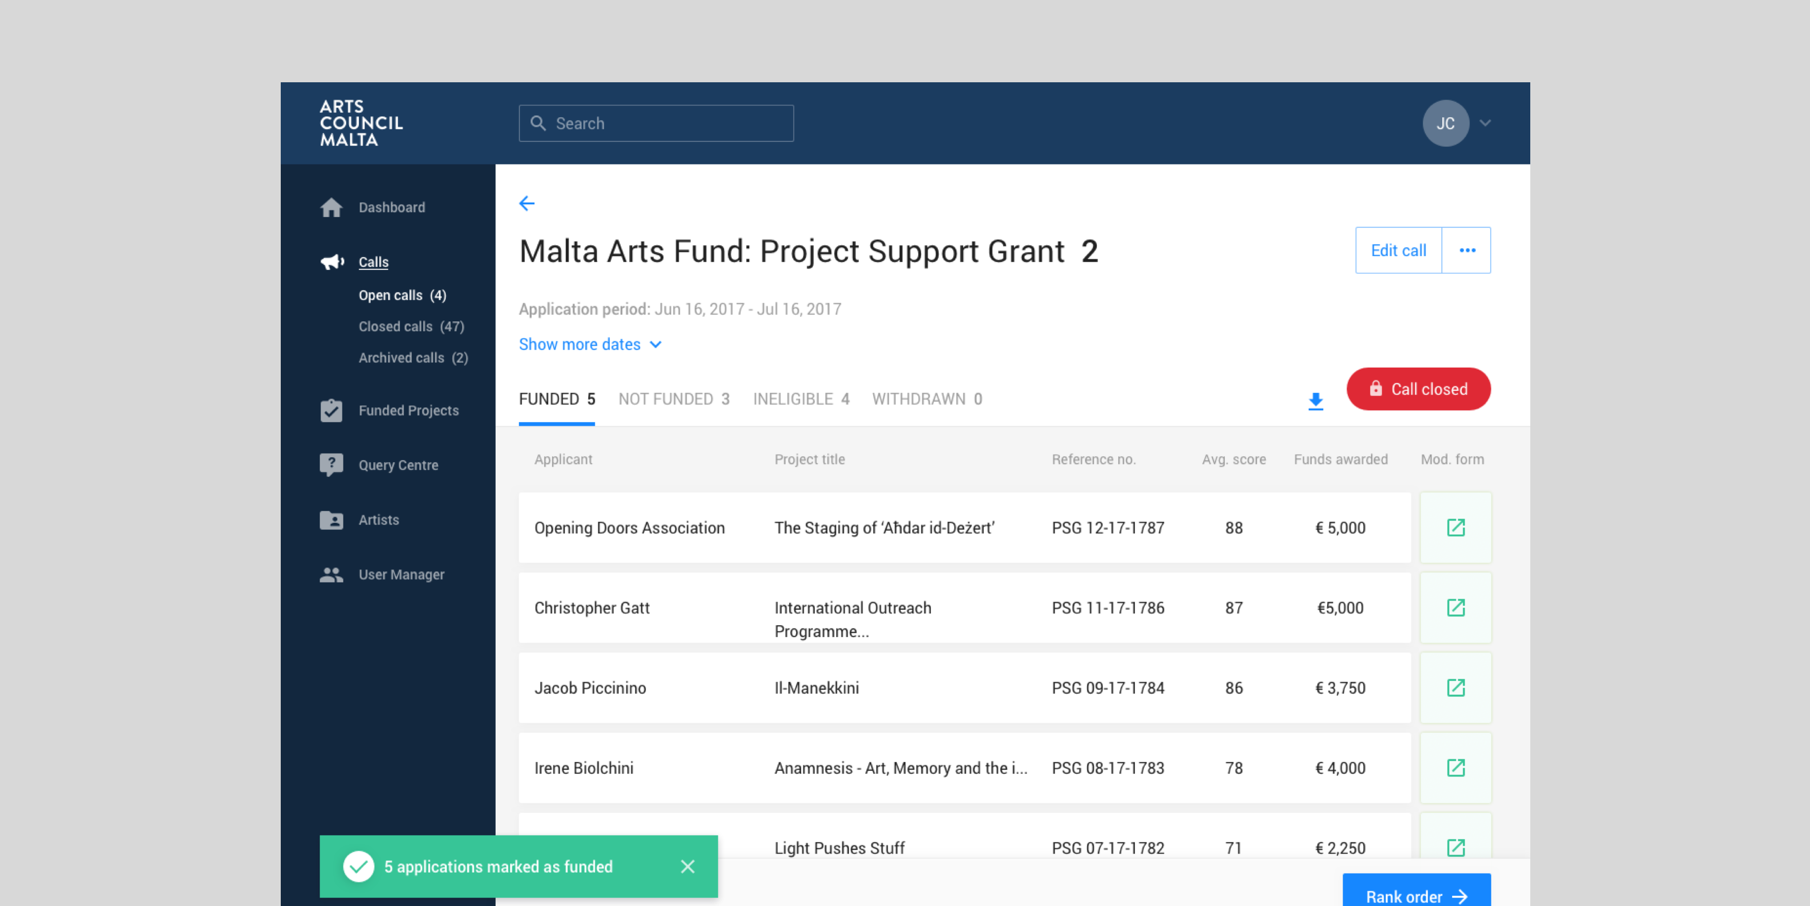Click the search magnifier icon
1810x906 pixels.
[x=537, y=123]
